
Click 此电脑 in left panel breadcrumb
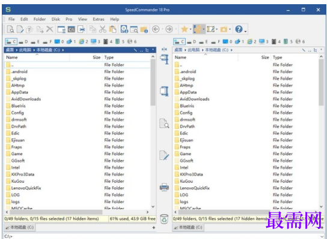click(x=25, y=50)
